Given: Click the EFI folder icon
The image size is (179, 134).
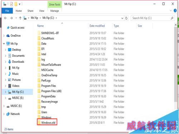Looking at the screenshot, I should coord(39,49).
